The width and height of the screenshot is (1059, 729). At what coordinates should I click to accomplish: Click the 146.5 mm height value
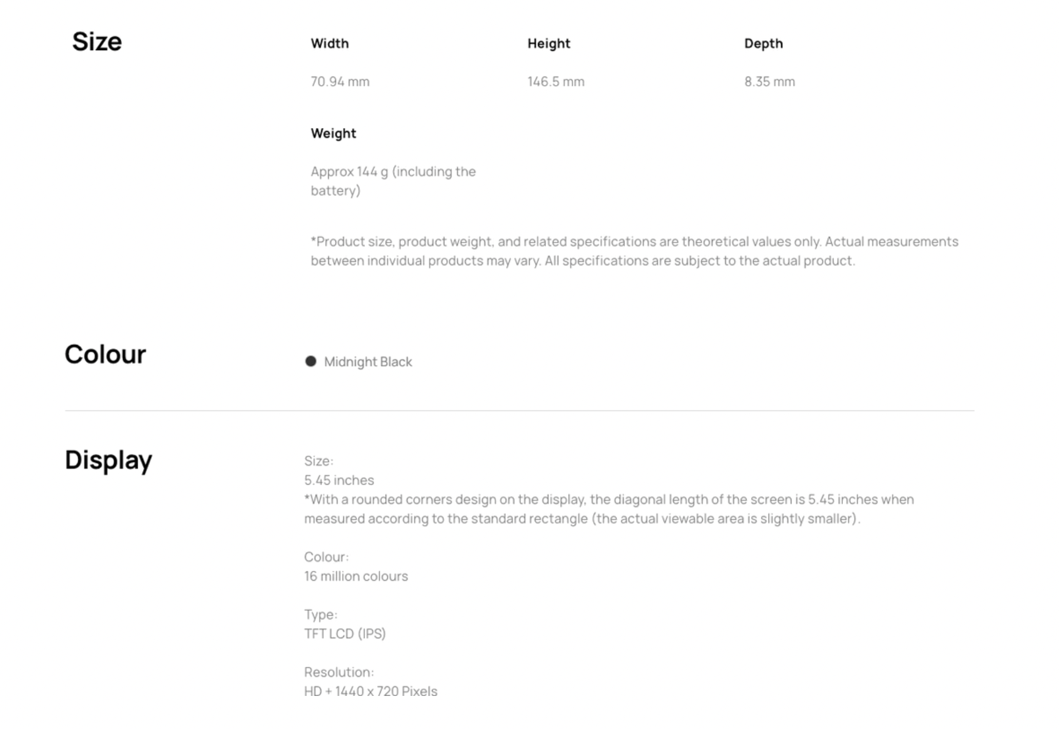[x=556, y=81]
